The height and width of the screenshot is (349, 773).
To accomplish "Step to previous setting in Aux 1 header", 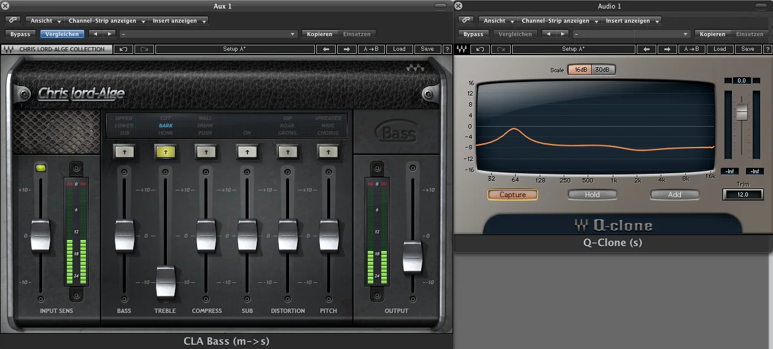I will [x=95, y=34].
